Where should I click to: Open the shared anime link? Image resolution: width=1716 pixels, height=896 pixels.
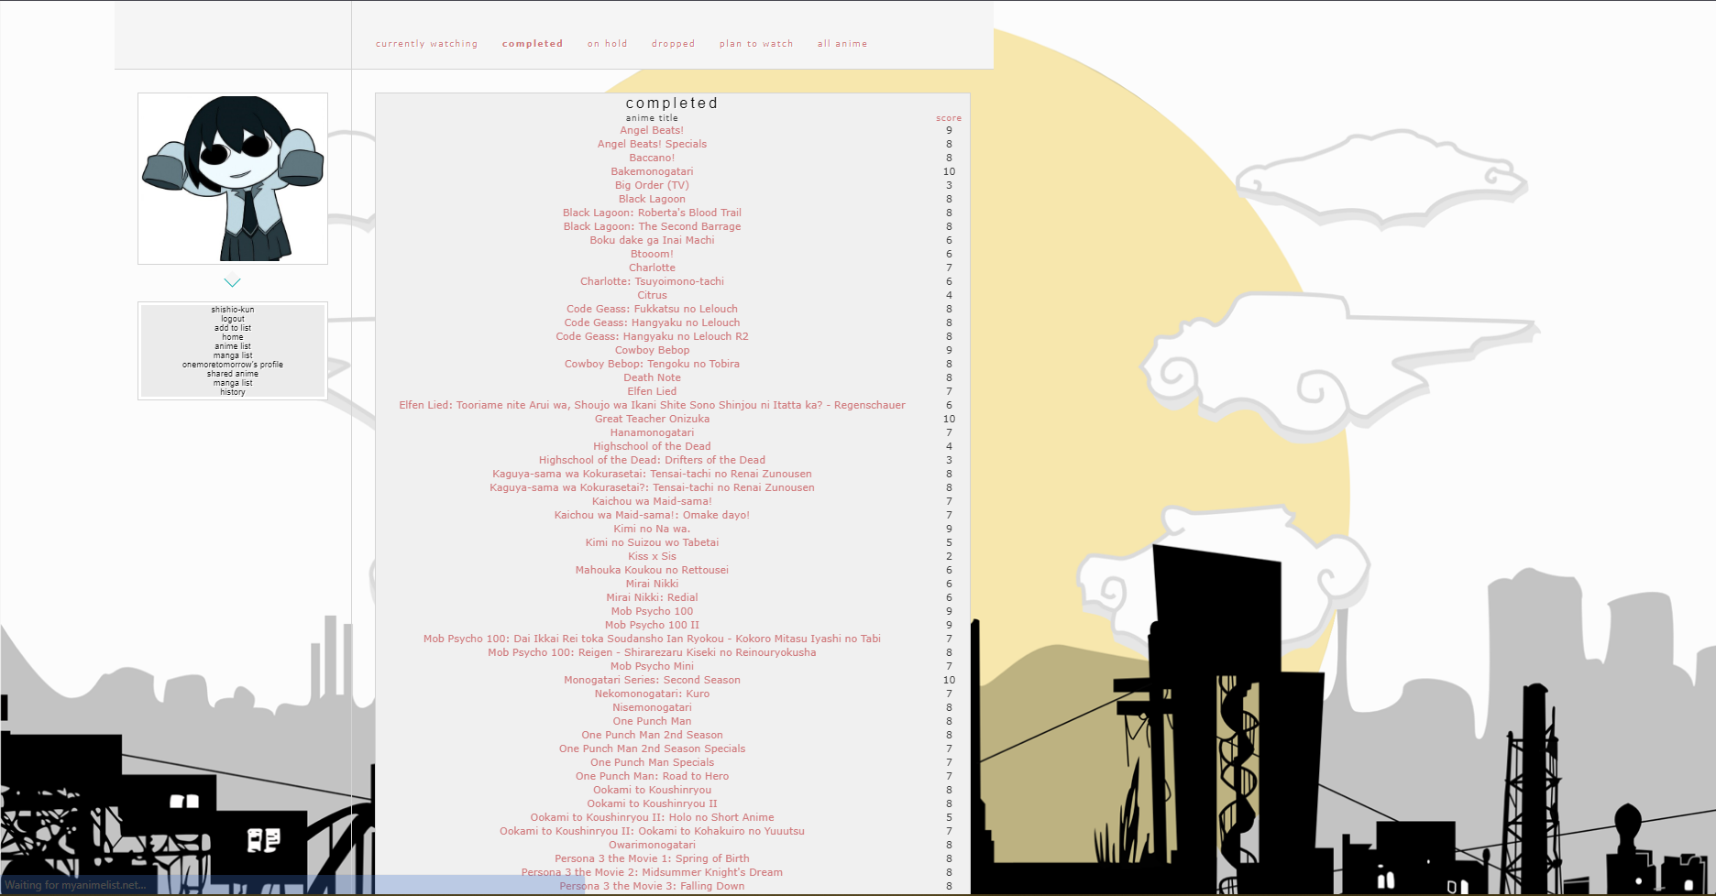pos(233,374)
